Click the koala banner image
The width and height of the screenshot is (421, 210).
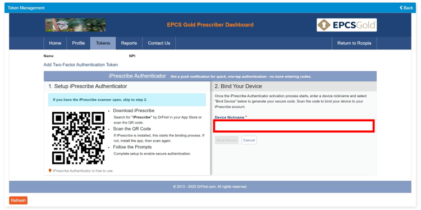coord(75,25)
